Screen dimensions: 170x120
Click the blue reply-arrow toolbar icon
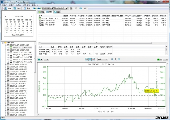tap(80, 8)
